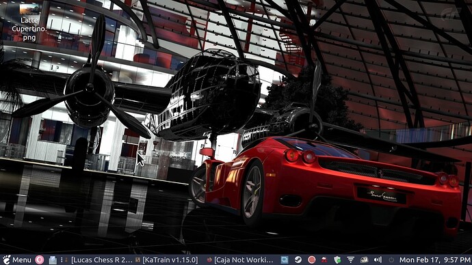Image resolution: width=472 pixels, height=265 pixels.
Task: Open the file manager launcher icon
Action: (x=53, y=260)
